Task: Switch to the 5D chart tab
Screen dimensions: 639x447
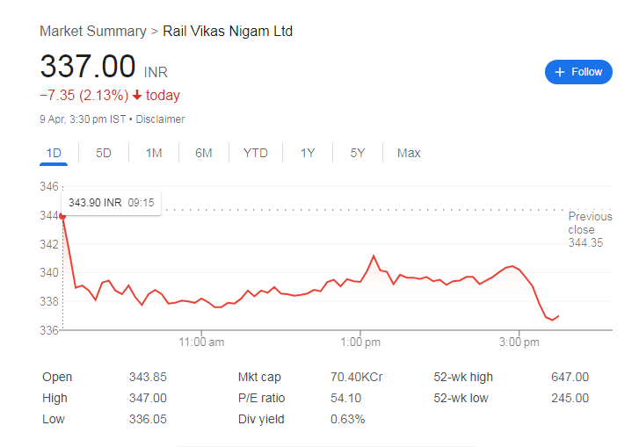Action: tap(104, 153)
